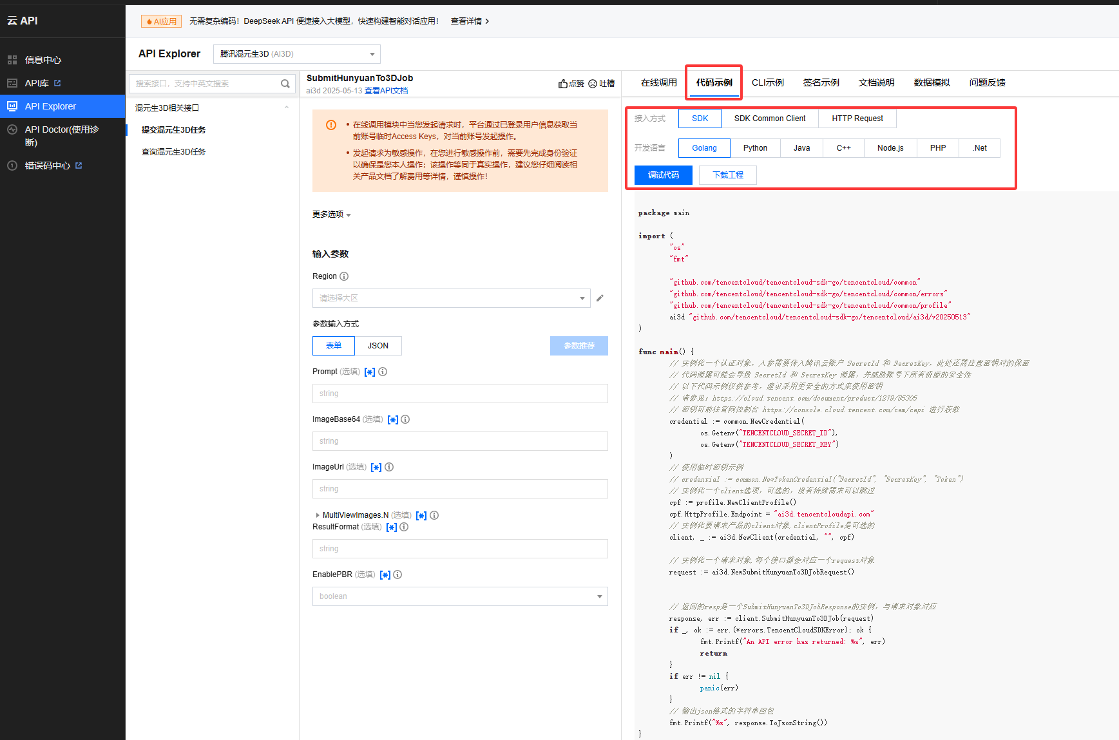1119x740 pixels.
Task: Expand the MultiViewImages.N parameter triangle
Action: [318, 515]
